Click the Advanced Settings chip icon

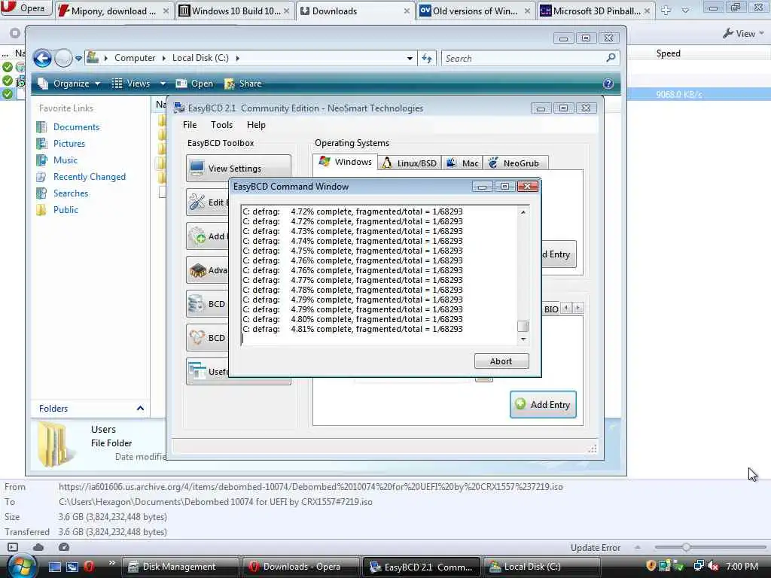[x=197, y=270]
